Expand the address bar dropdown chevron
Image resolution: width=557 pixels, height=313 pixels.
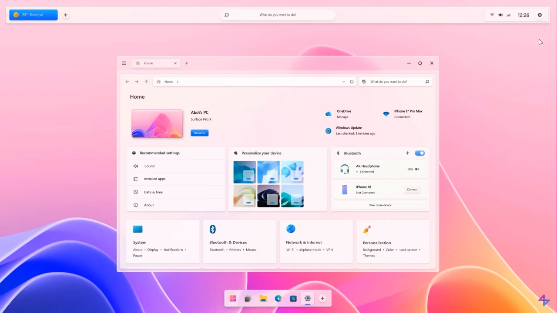[x=343, y=81]
